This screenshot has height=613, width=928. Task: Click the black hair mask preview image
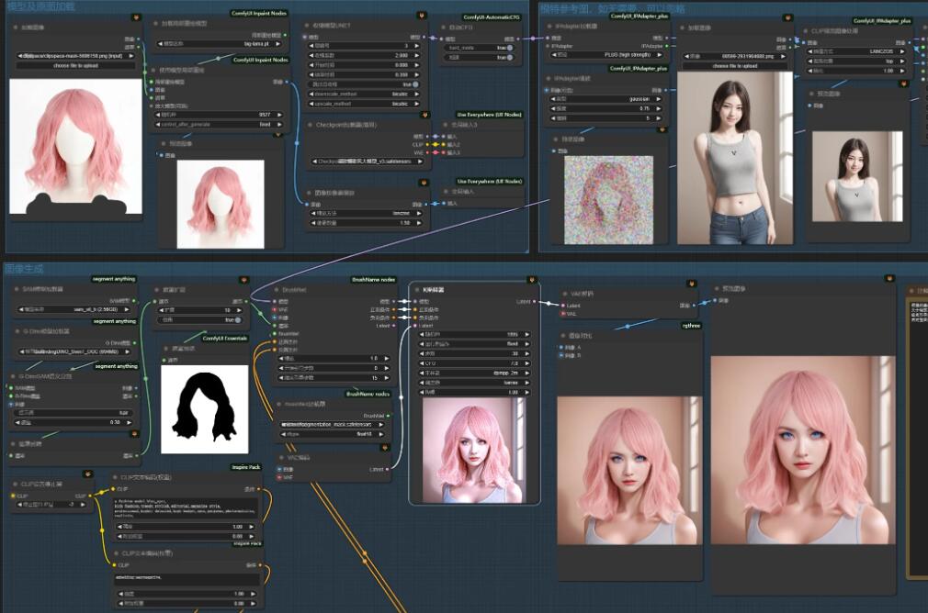(205, 409)
